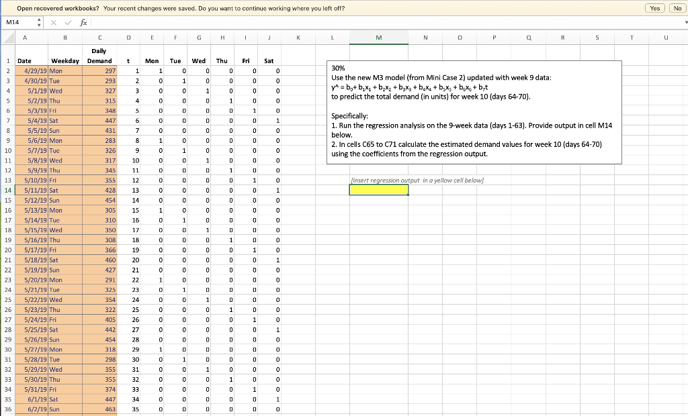Click the Name Box showing M14

(19, 22)
